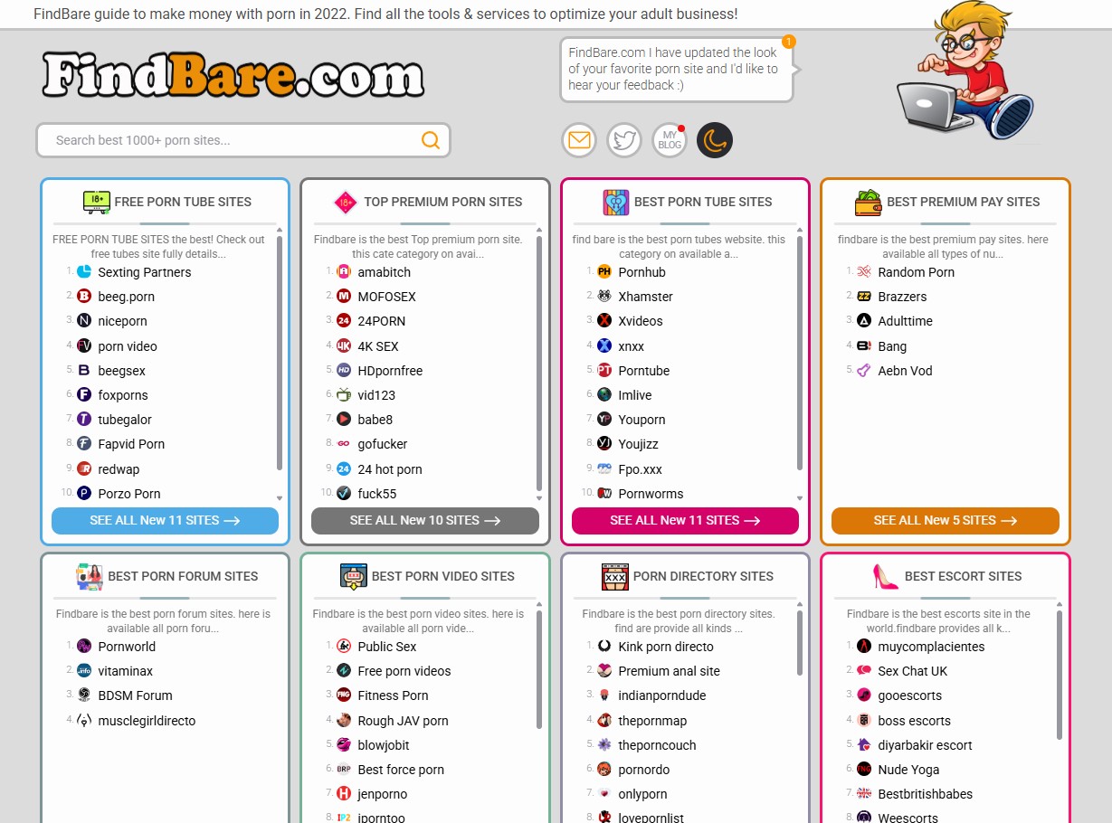Open the 'indianporndude' directory entry

point(661,695)
